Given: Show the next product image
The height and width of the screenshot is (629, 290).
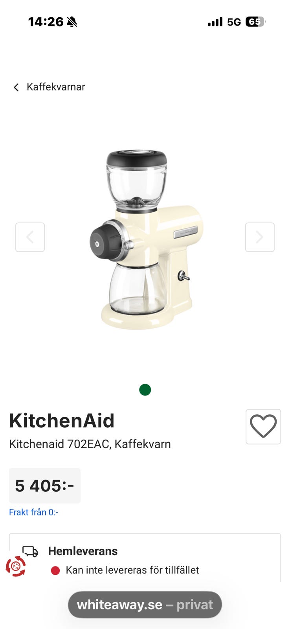Looking at the screenshot, I should (260, 237).
